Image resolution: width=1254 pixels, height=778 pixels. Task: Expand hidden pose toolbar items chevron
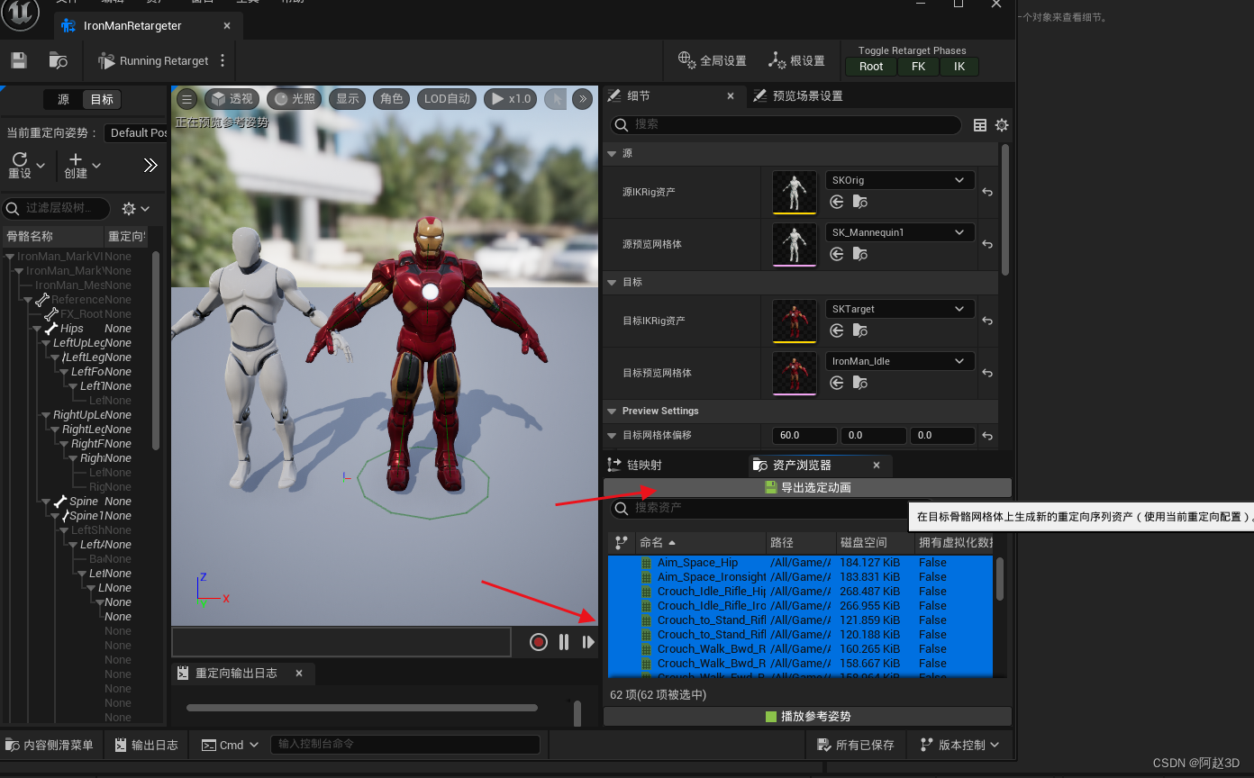150,166
